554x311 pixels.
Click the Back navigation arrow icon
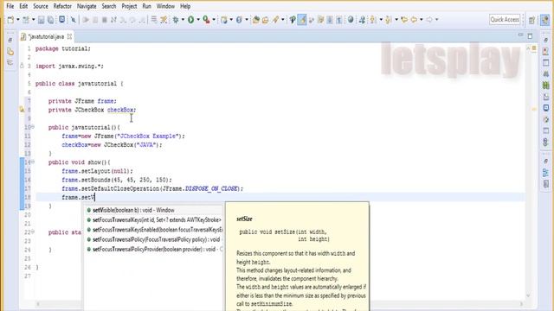click(414, 20)
